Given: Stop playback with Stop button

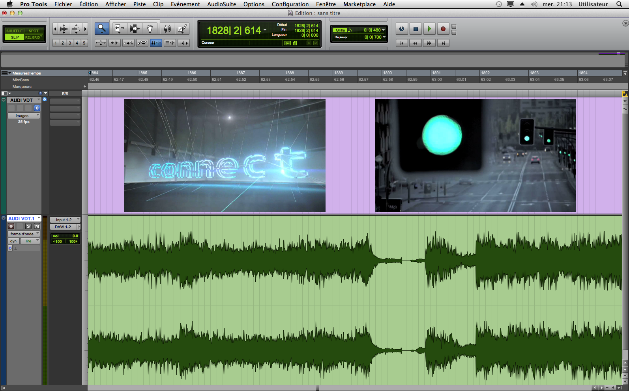Looking at the screenshot, I should pyautogui.click(x=416, y=29).
